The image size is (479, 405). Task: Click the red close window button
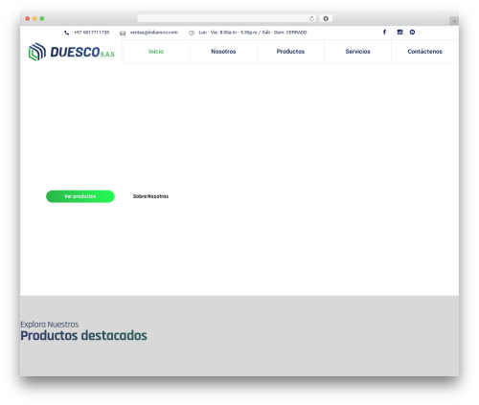28,18
